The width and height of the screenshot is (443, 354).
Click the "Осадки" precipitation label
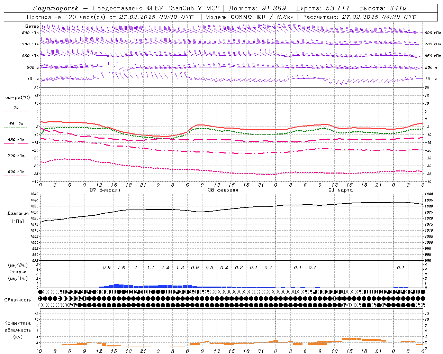(18, 272)
